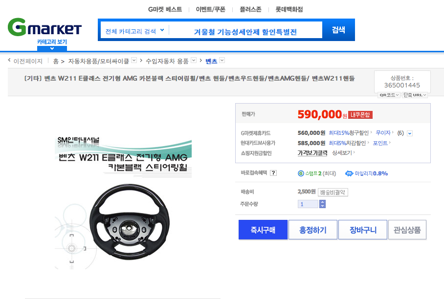Go back via 이전페이지 link
This screenshot has width=444, height=299.
click(x=25, y=61)
